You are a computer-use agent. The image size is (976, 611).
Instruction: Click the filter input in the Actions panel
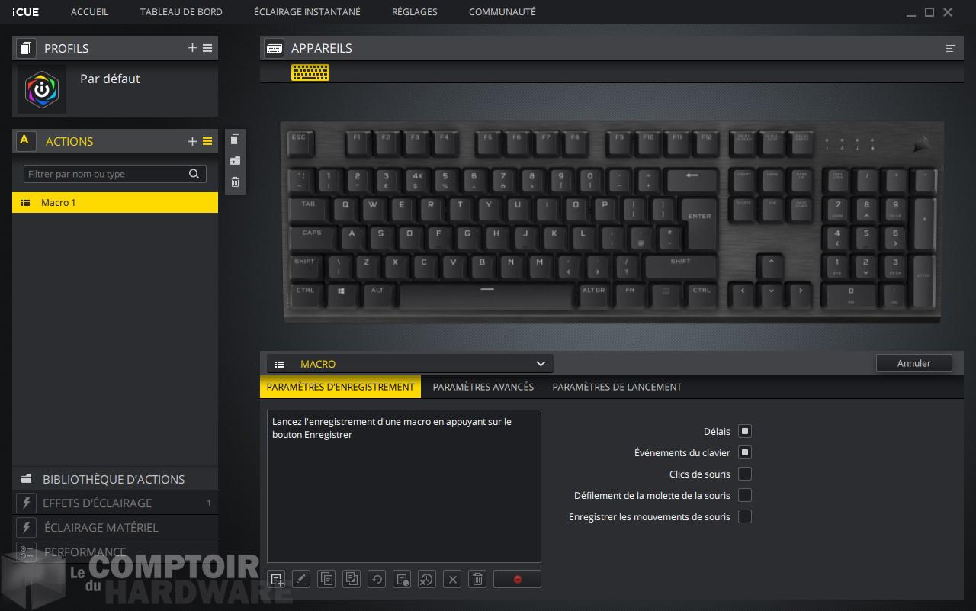pyautogui.click(x=107, y=174)
